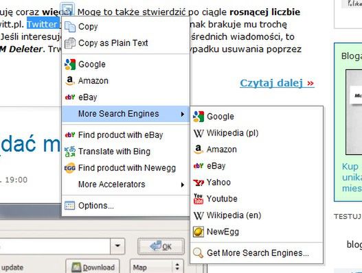Open the combo box dropdown arrow beside OK
The height and width of the screenshot is (273, 362).
117,246
